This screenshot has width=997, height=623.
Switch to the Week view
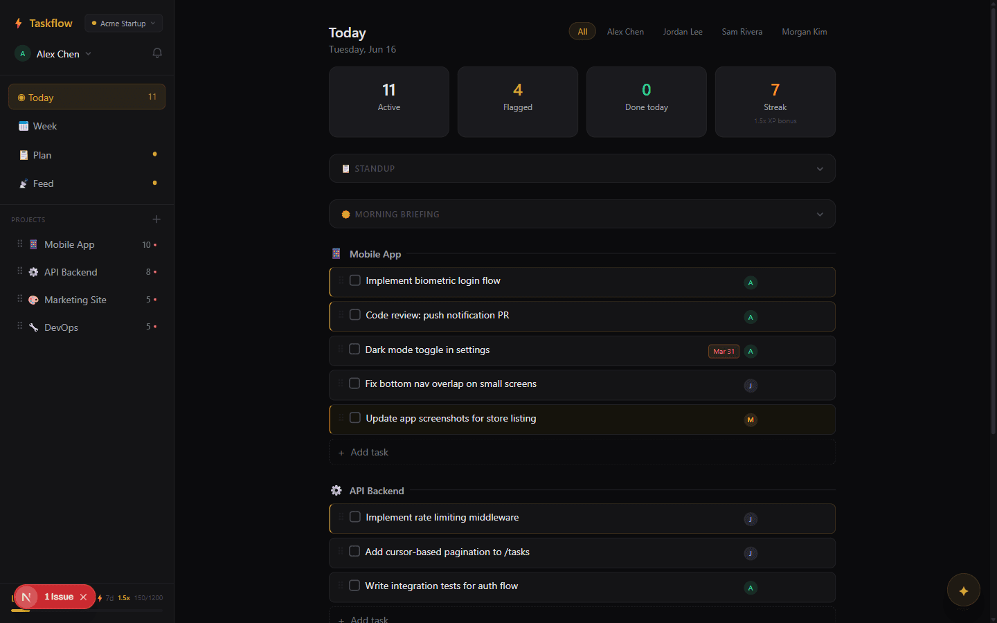pyautogui.click(x=87, y=126)
